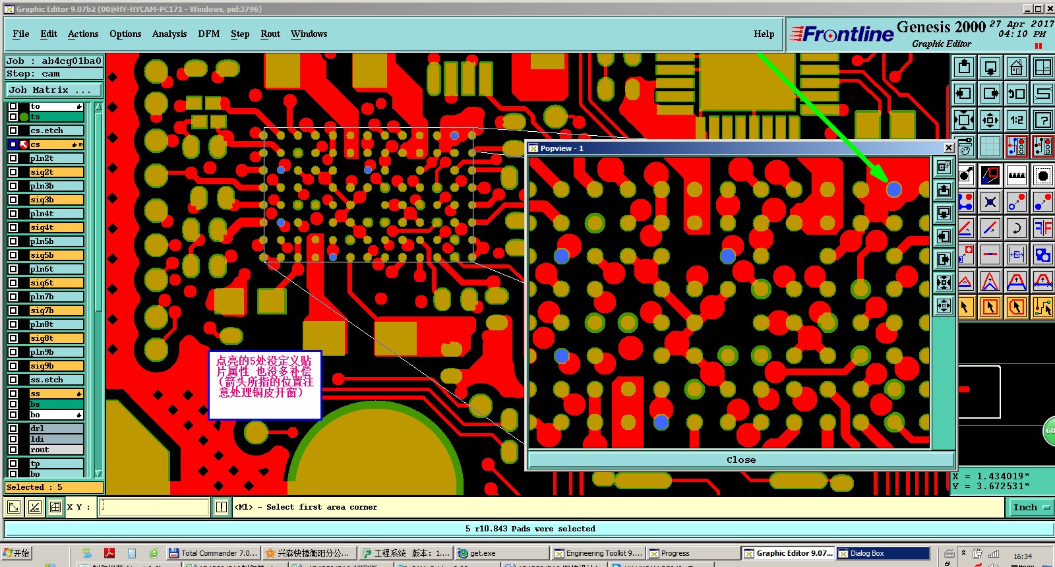Switch to Engineering Toolkit taskbar button
The image size is (1055, 567).
pyautogui.click(x=597, y=553)
